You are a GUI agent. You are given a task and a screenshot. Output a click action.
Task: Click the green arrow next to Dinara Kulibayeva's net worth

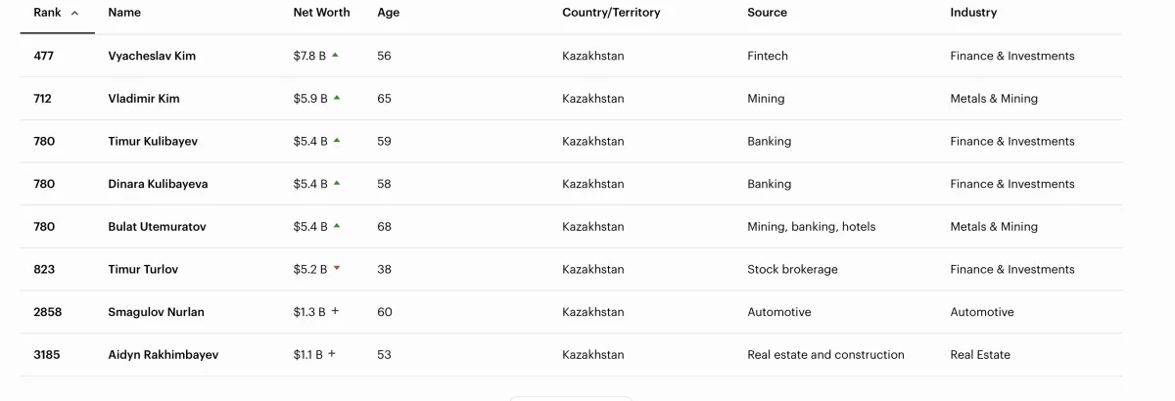[x=337, y=183]
